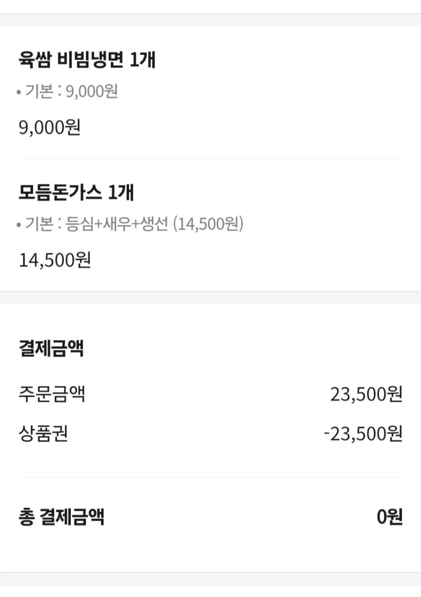Tap the gray band above 육쌈 비빔냉면

tap(210, 20)
